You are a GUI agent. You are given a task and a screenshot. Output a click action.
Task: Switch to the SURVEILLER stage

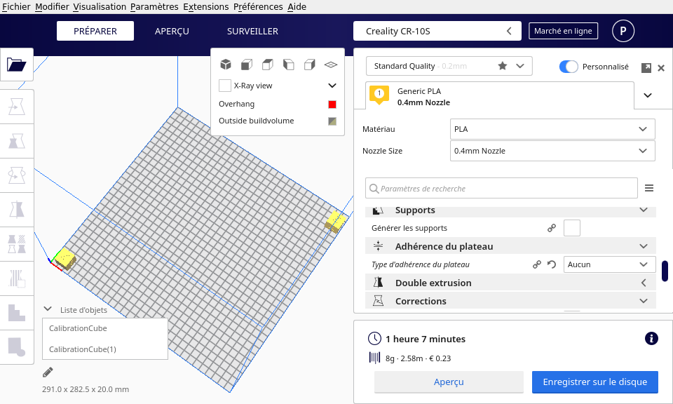pos(252,31)
